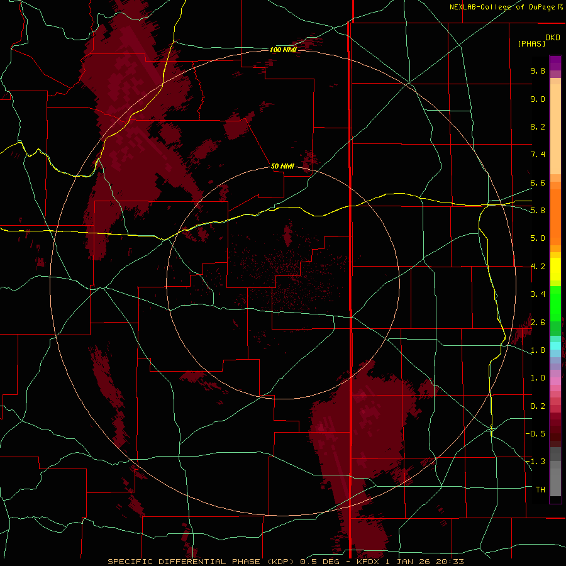
Task: Click the 7.4 scale value
Action: (538, 155)
